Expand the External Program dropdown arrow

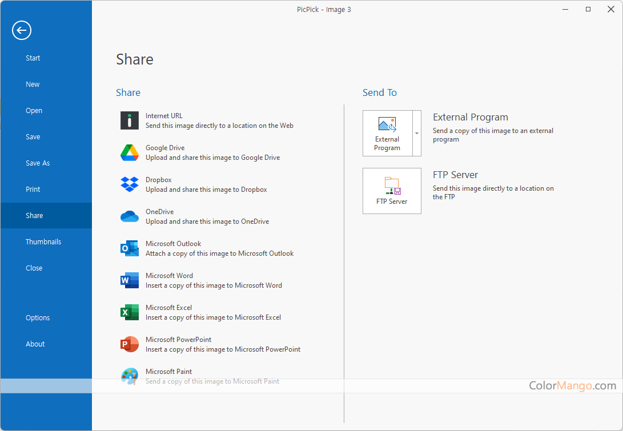(x=417, y=134)
